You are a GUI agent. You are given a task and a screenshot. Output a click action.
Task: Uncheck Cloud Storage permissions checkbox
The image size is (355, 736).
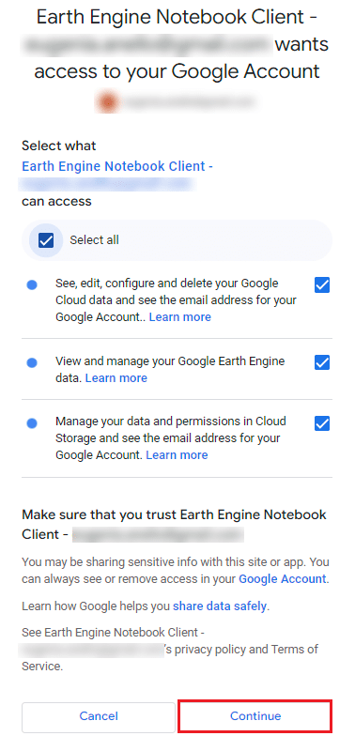click(x=321, y=422)
